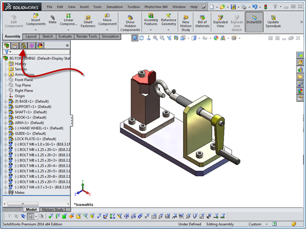
Task: Switch to the Evaluate tab
Action: (65, 36)
